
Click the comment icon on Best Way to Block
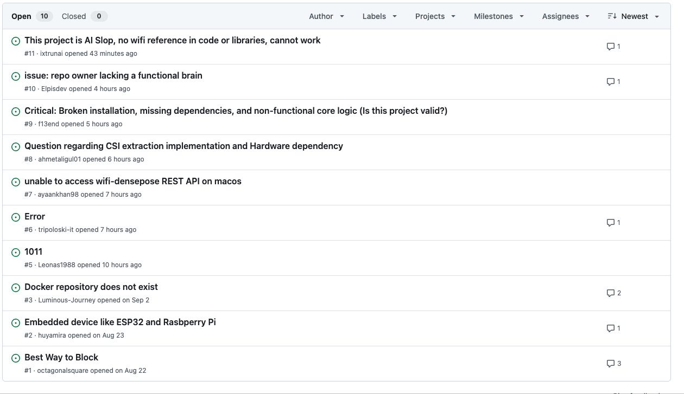pyautogui.click(x=610, y=364)
